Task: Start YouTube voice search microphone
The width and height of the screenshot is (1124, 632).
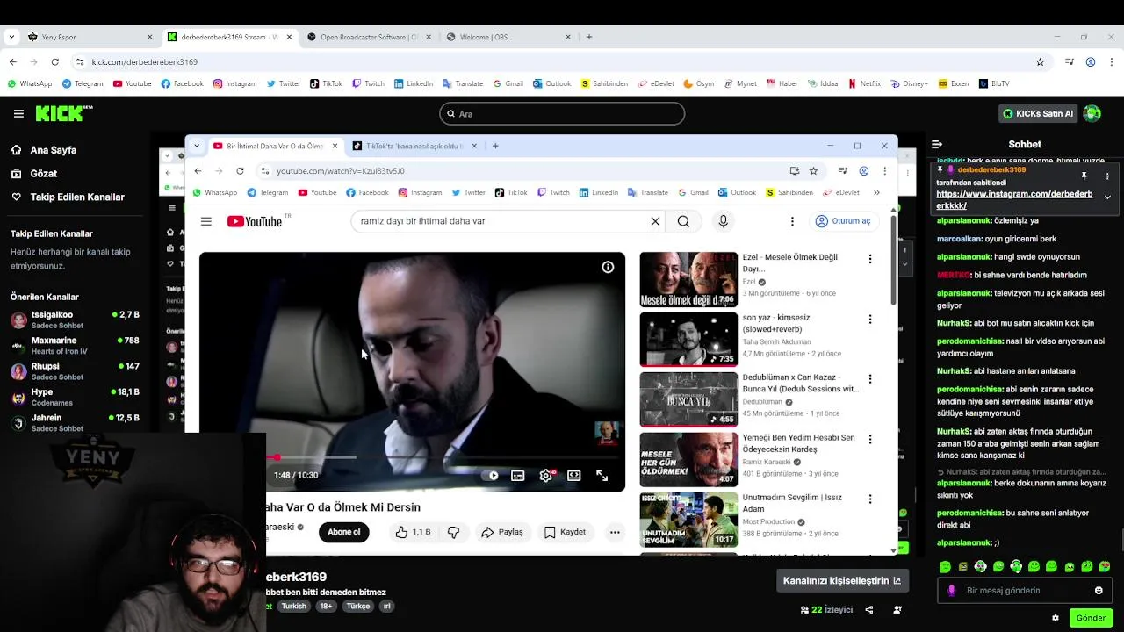Action: pos(724,221)
